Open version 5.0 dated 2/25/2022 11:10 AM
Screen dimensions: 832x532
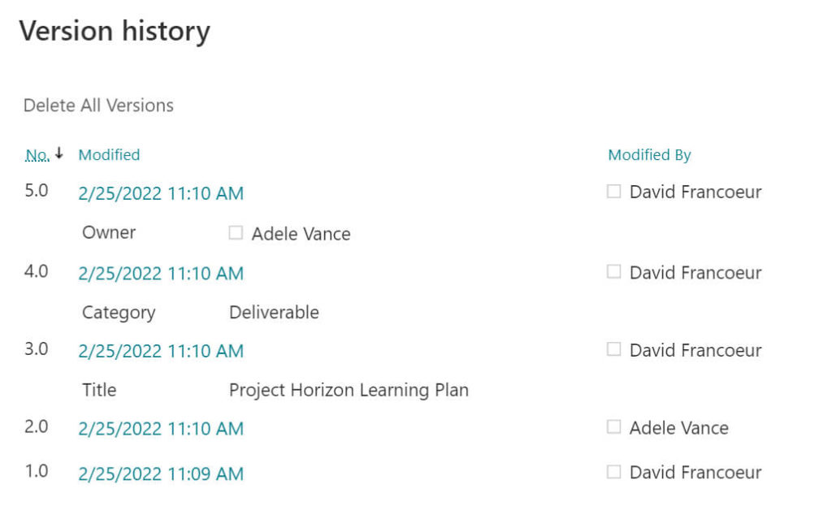(160, 193)
